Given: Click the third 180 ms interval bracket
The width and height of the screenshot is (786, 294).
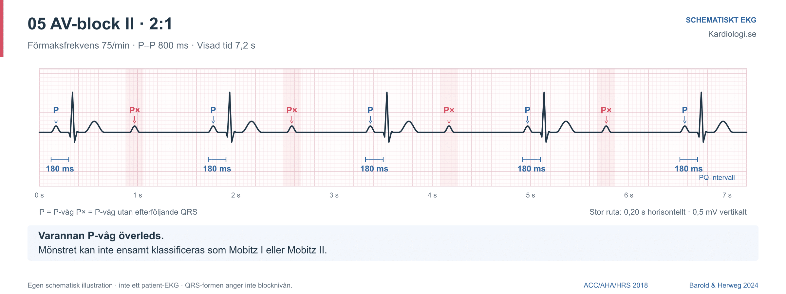Looking at the screenshot, I should click(x=374, y=159).
